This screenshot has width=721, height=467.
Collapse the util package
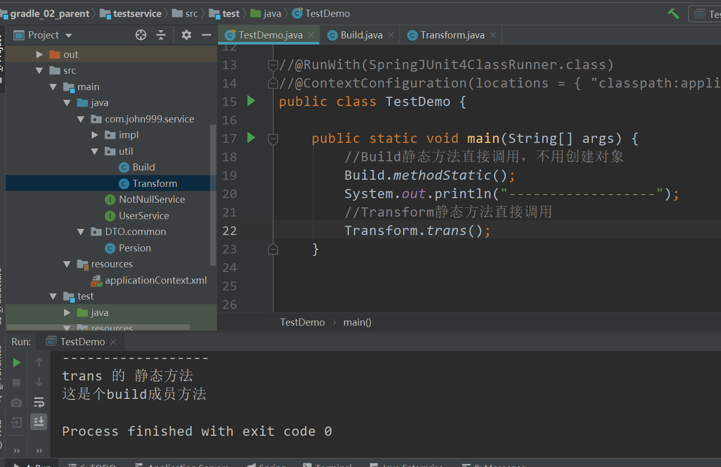95,152
